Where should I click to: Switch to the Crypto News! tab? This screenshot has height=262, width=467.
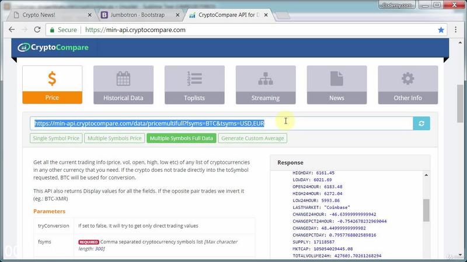(51, 15)
